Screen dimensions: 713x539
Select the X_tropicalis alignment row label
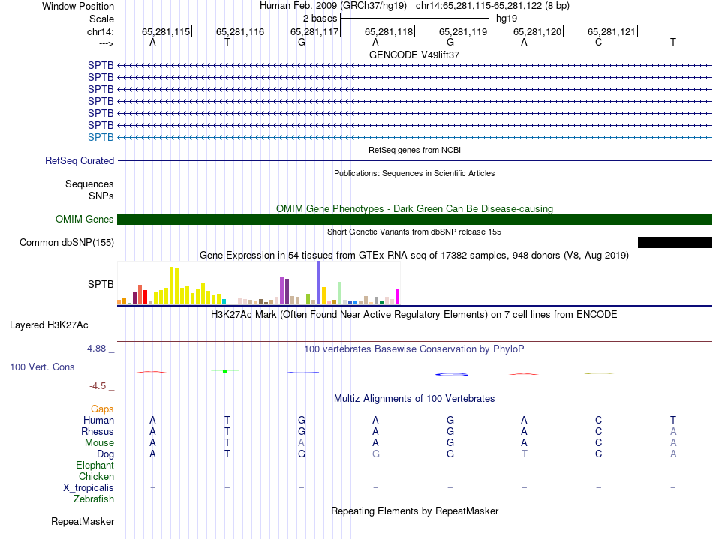pos(89,488)
